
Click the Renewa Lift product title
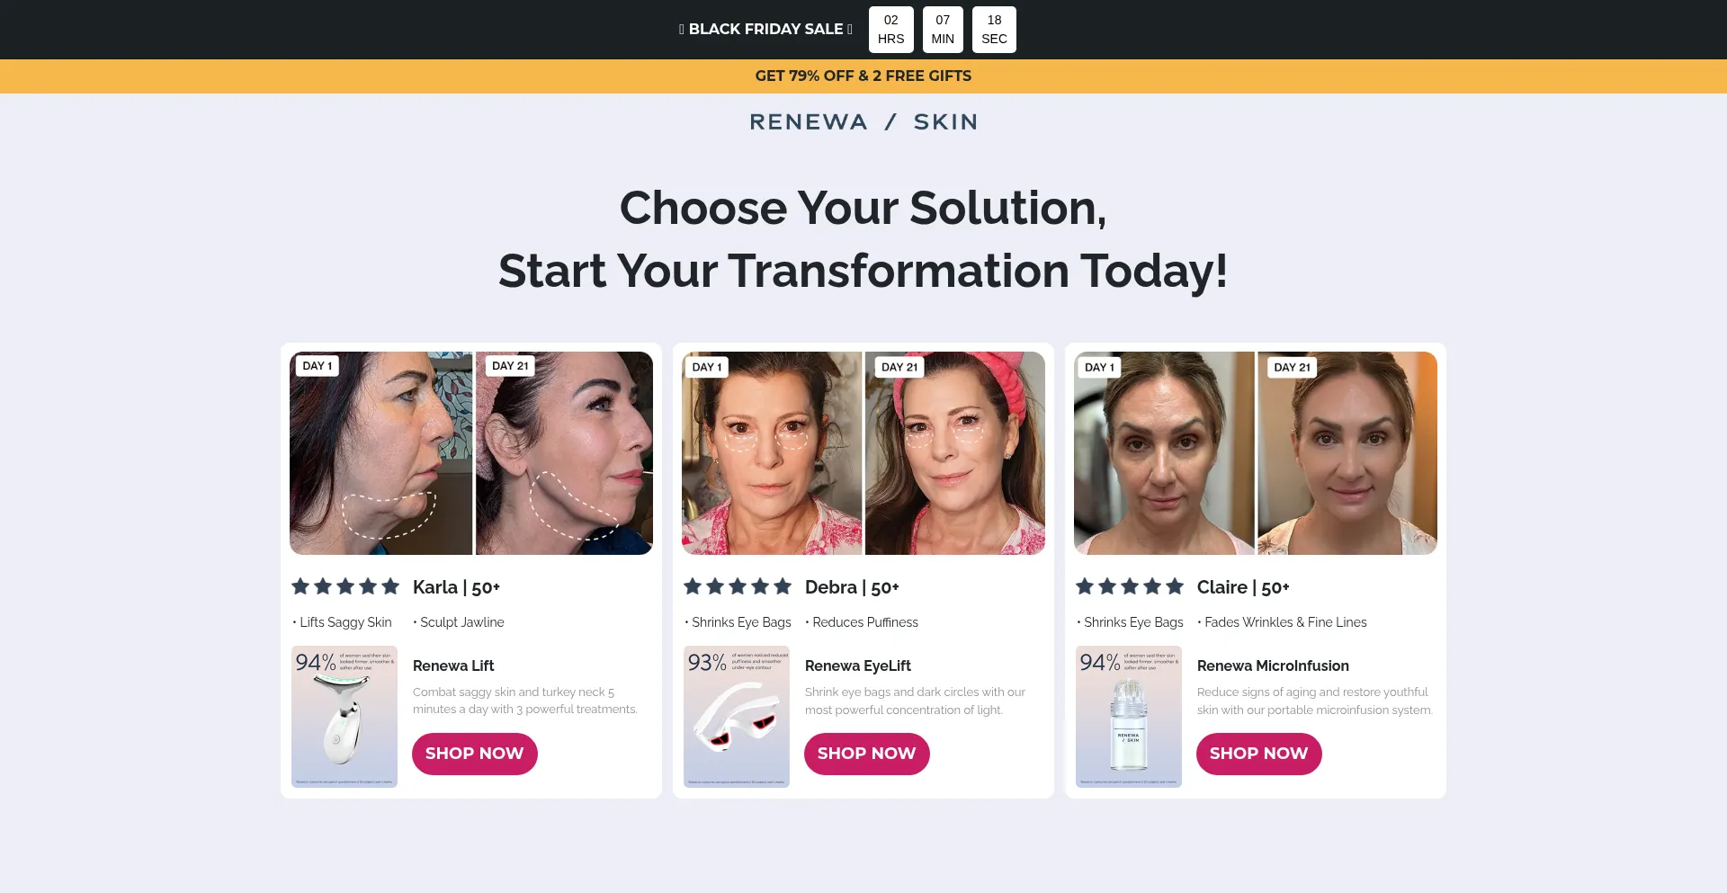click(x=453, y=665)
